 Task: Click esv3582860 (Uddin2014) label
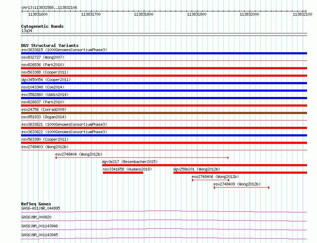pyautogui.click(x=45, y=94)
